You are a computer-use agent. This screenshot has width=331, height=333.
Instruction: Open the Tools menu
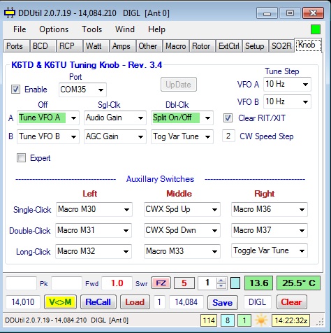click(x=91, y=29)
